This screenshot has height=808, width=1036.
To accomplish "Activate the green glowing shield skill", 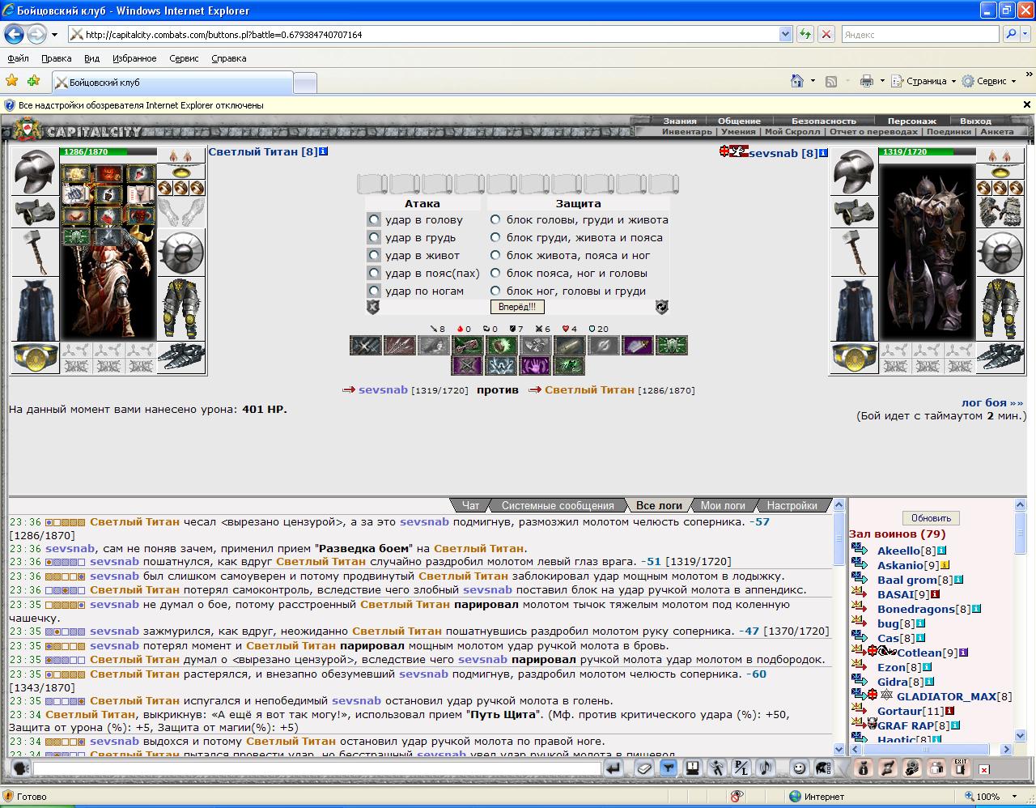I will (502, 346).
